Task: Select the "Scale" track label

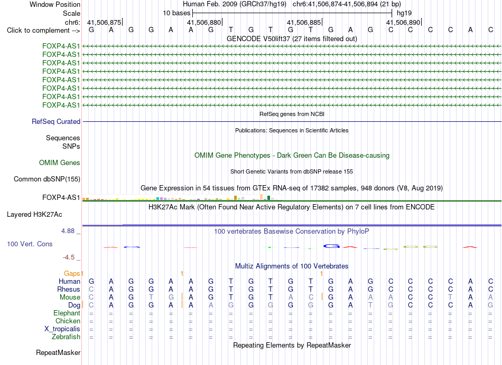Action: click(71, 13)
